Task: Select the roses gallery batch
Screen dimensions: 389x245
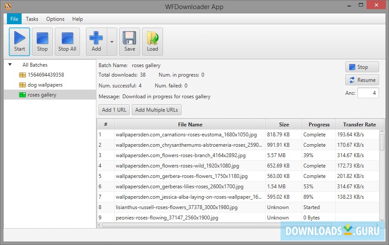Action: coord(50,95)
